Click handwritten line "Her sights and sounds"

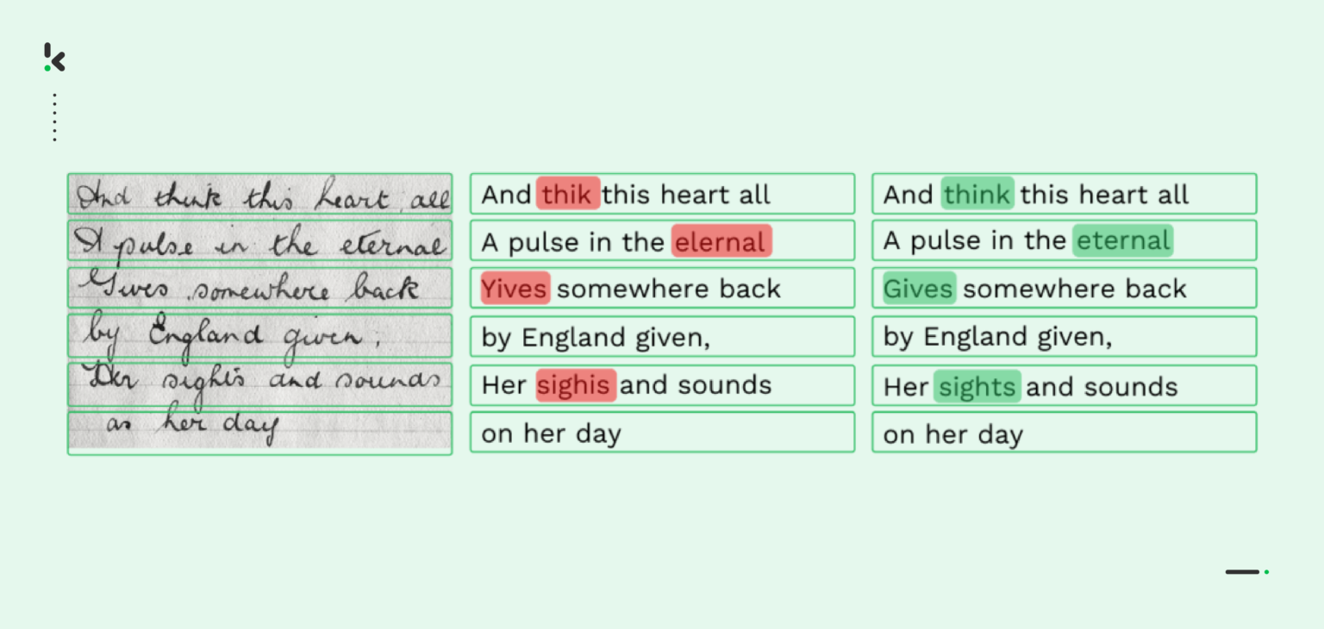point(259,384)
